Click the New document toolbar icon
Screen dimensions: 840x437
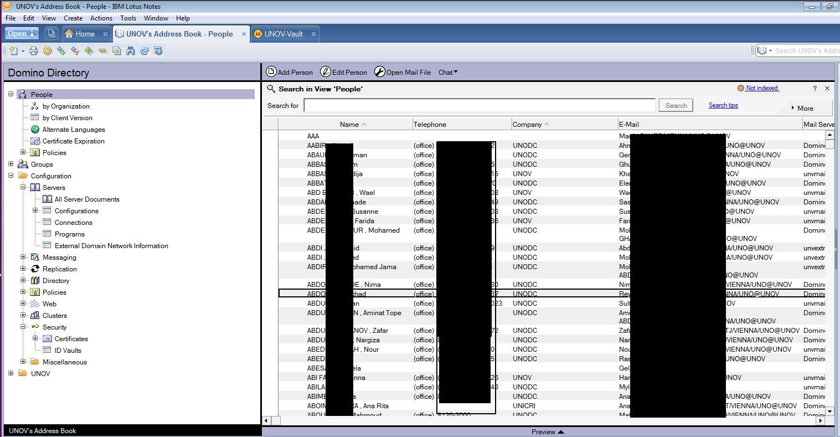tap(14, 51)
